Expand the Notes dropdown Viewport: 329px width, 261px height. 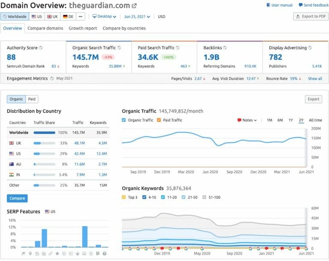(247, 120)
